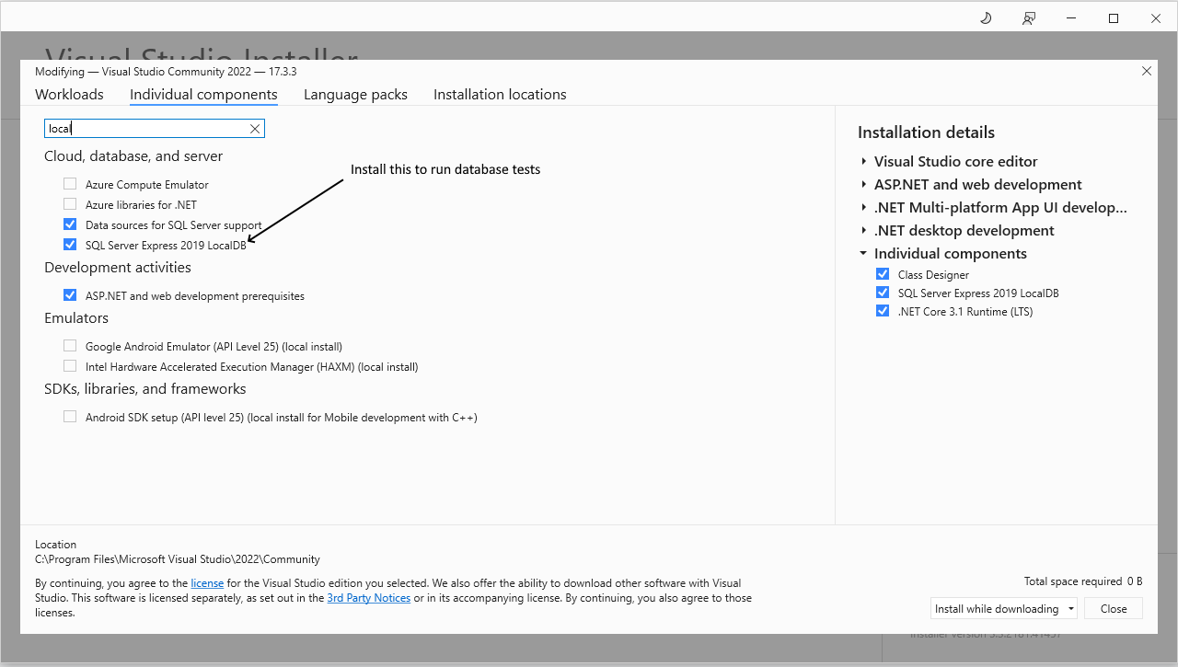Open feedback icon in title bar

click(x=1029, y=17)
